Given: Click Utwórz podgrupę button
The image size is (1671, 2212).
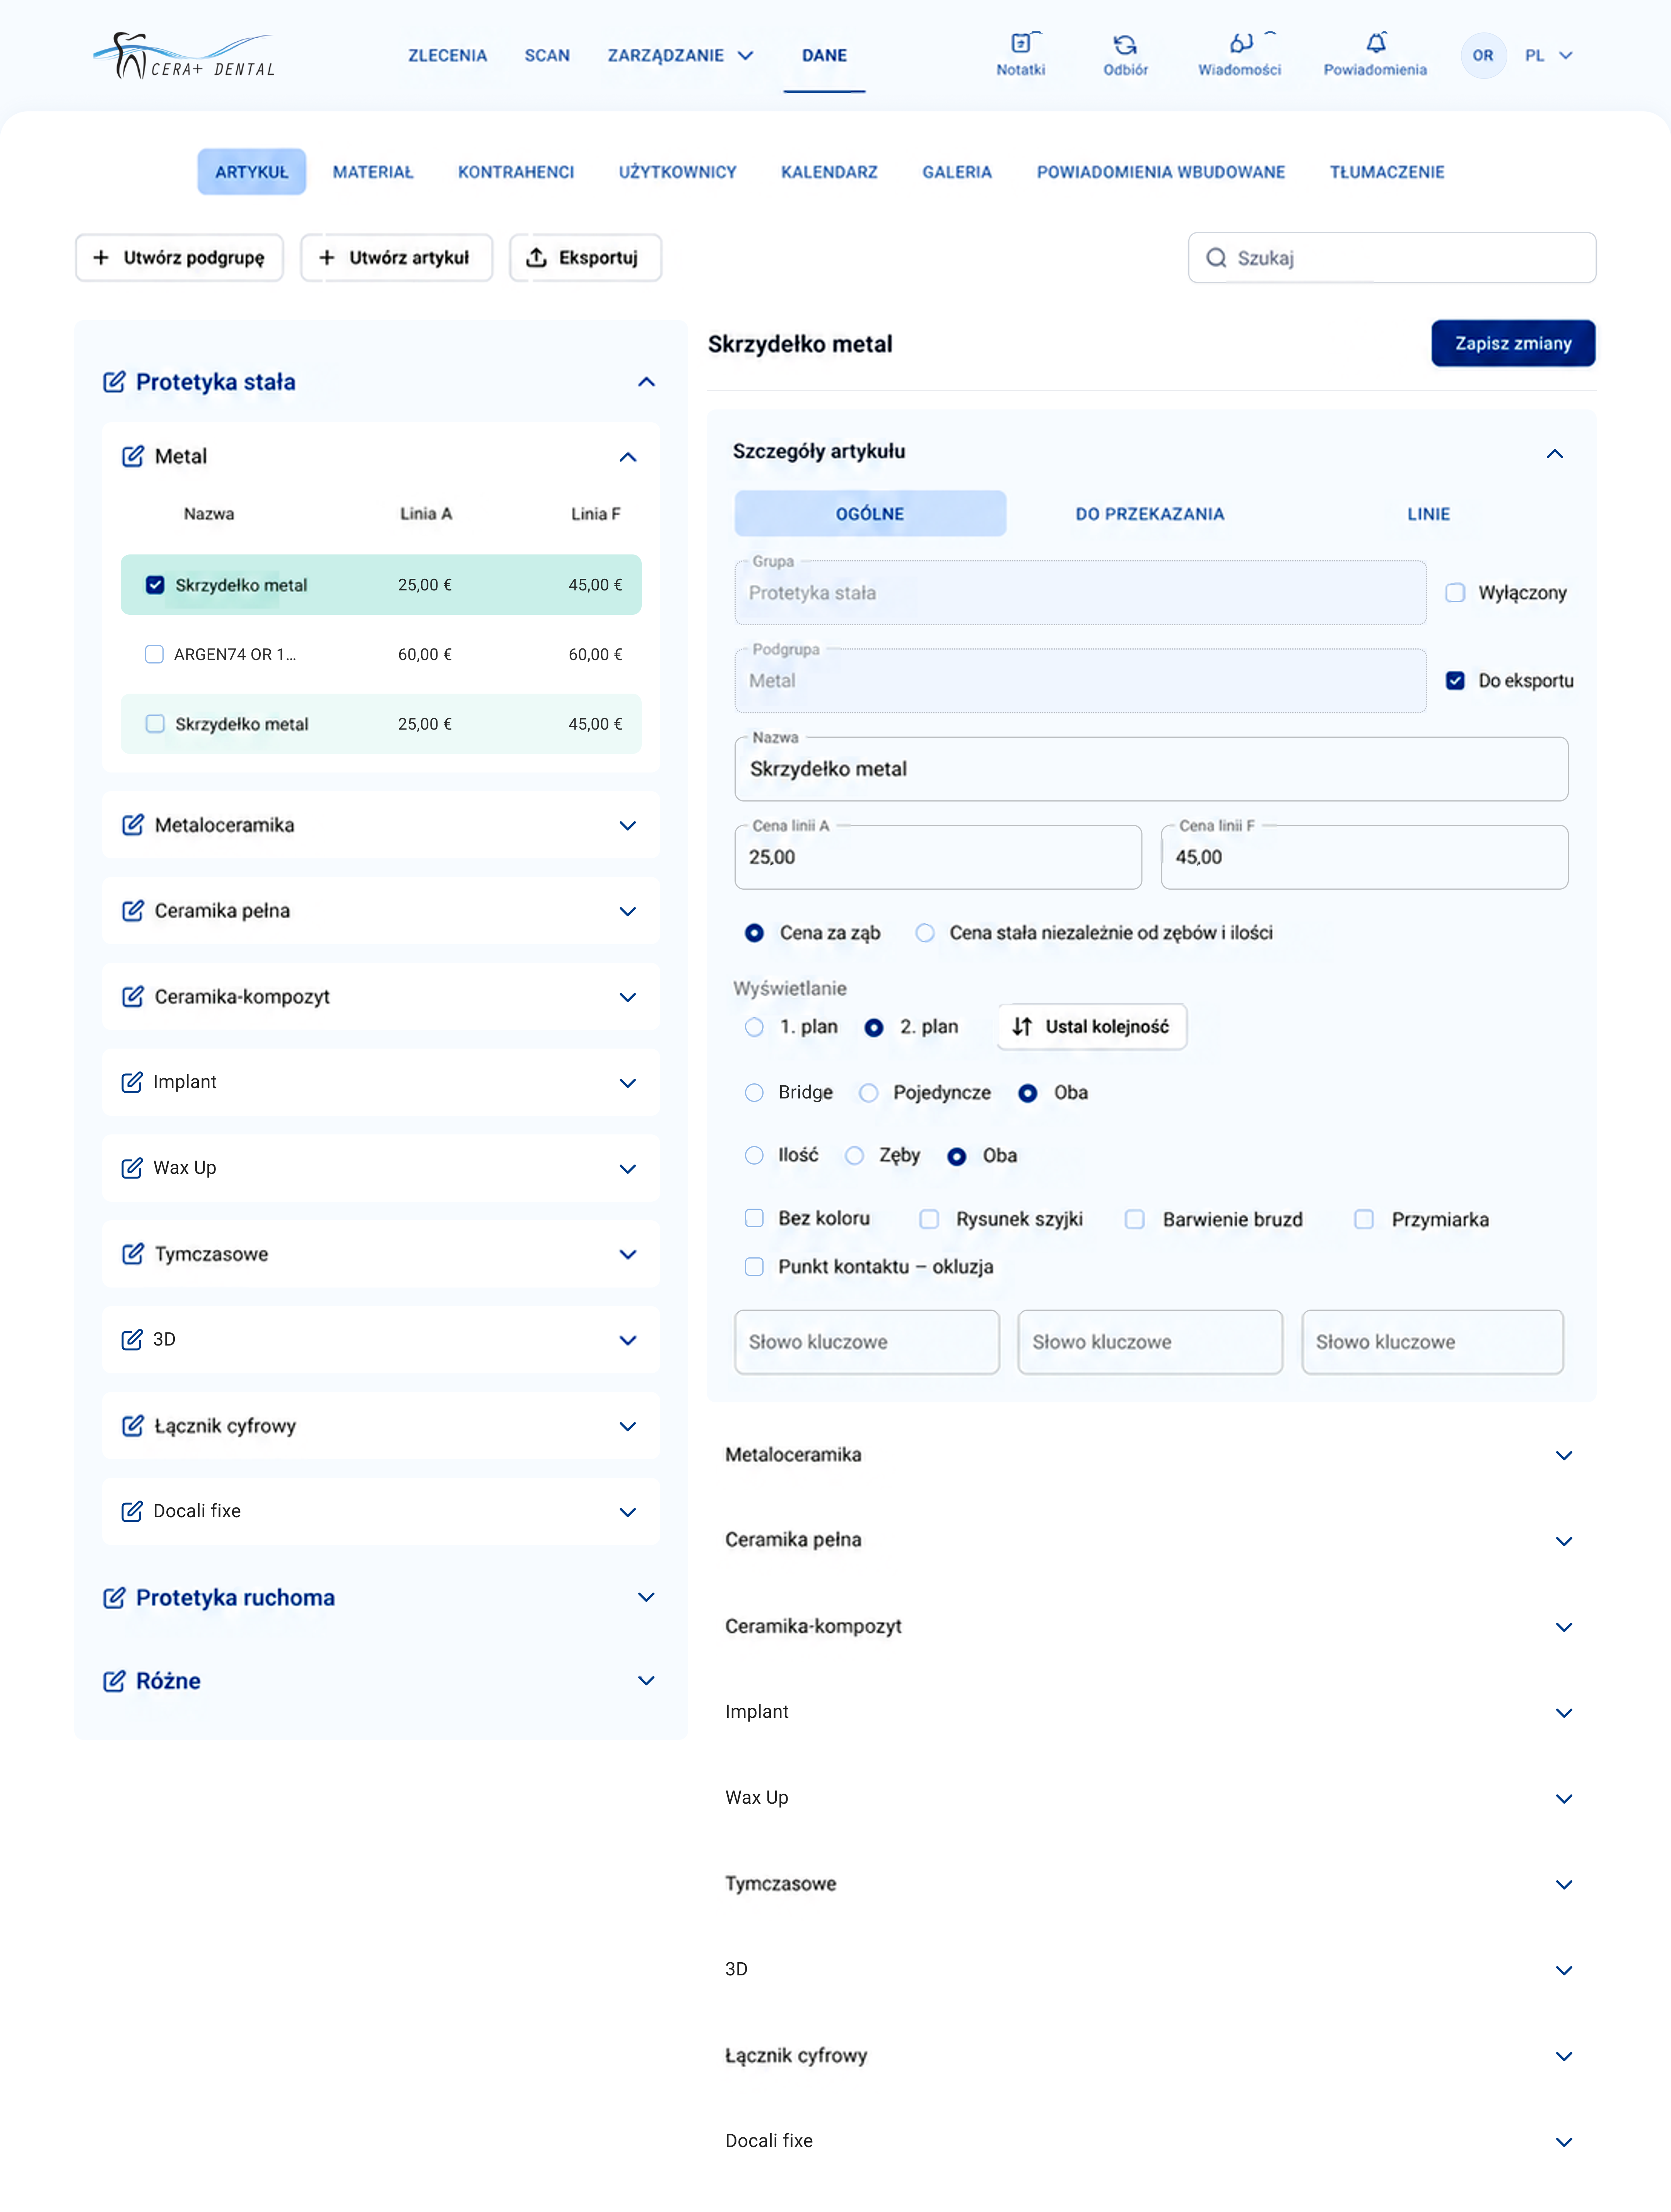Looking at the screenshot, I should 179,258.
